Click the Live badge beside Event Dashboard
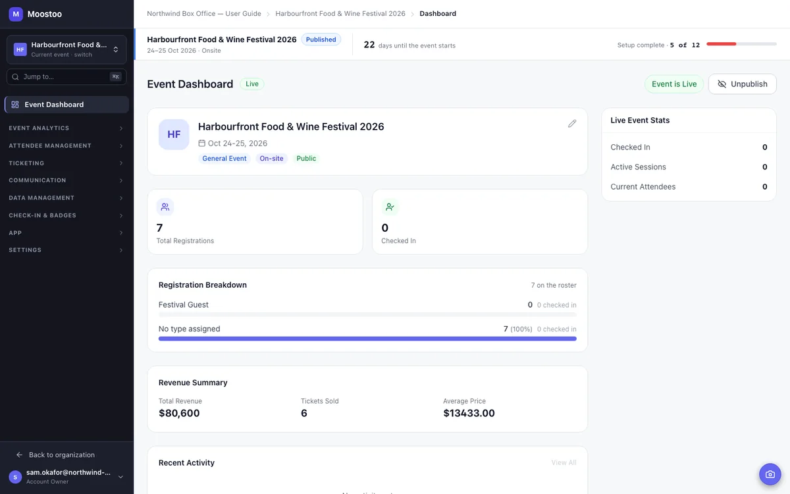This screenshot has height=494, width=790. pyautogui.click(x=252, y=84)
